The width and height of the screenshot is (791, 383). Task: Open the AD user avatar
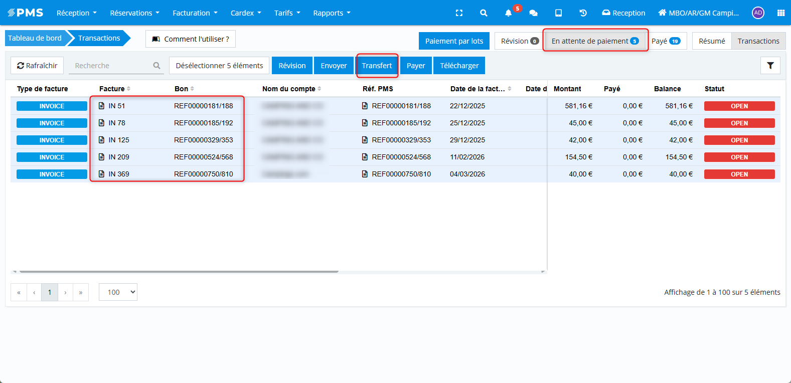[x=758, y=13]
